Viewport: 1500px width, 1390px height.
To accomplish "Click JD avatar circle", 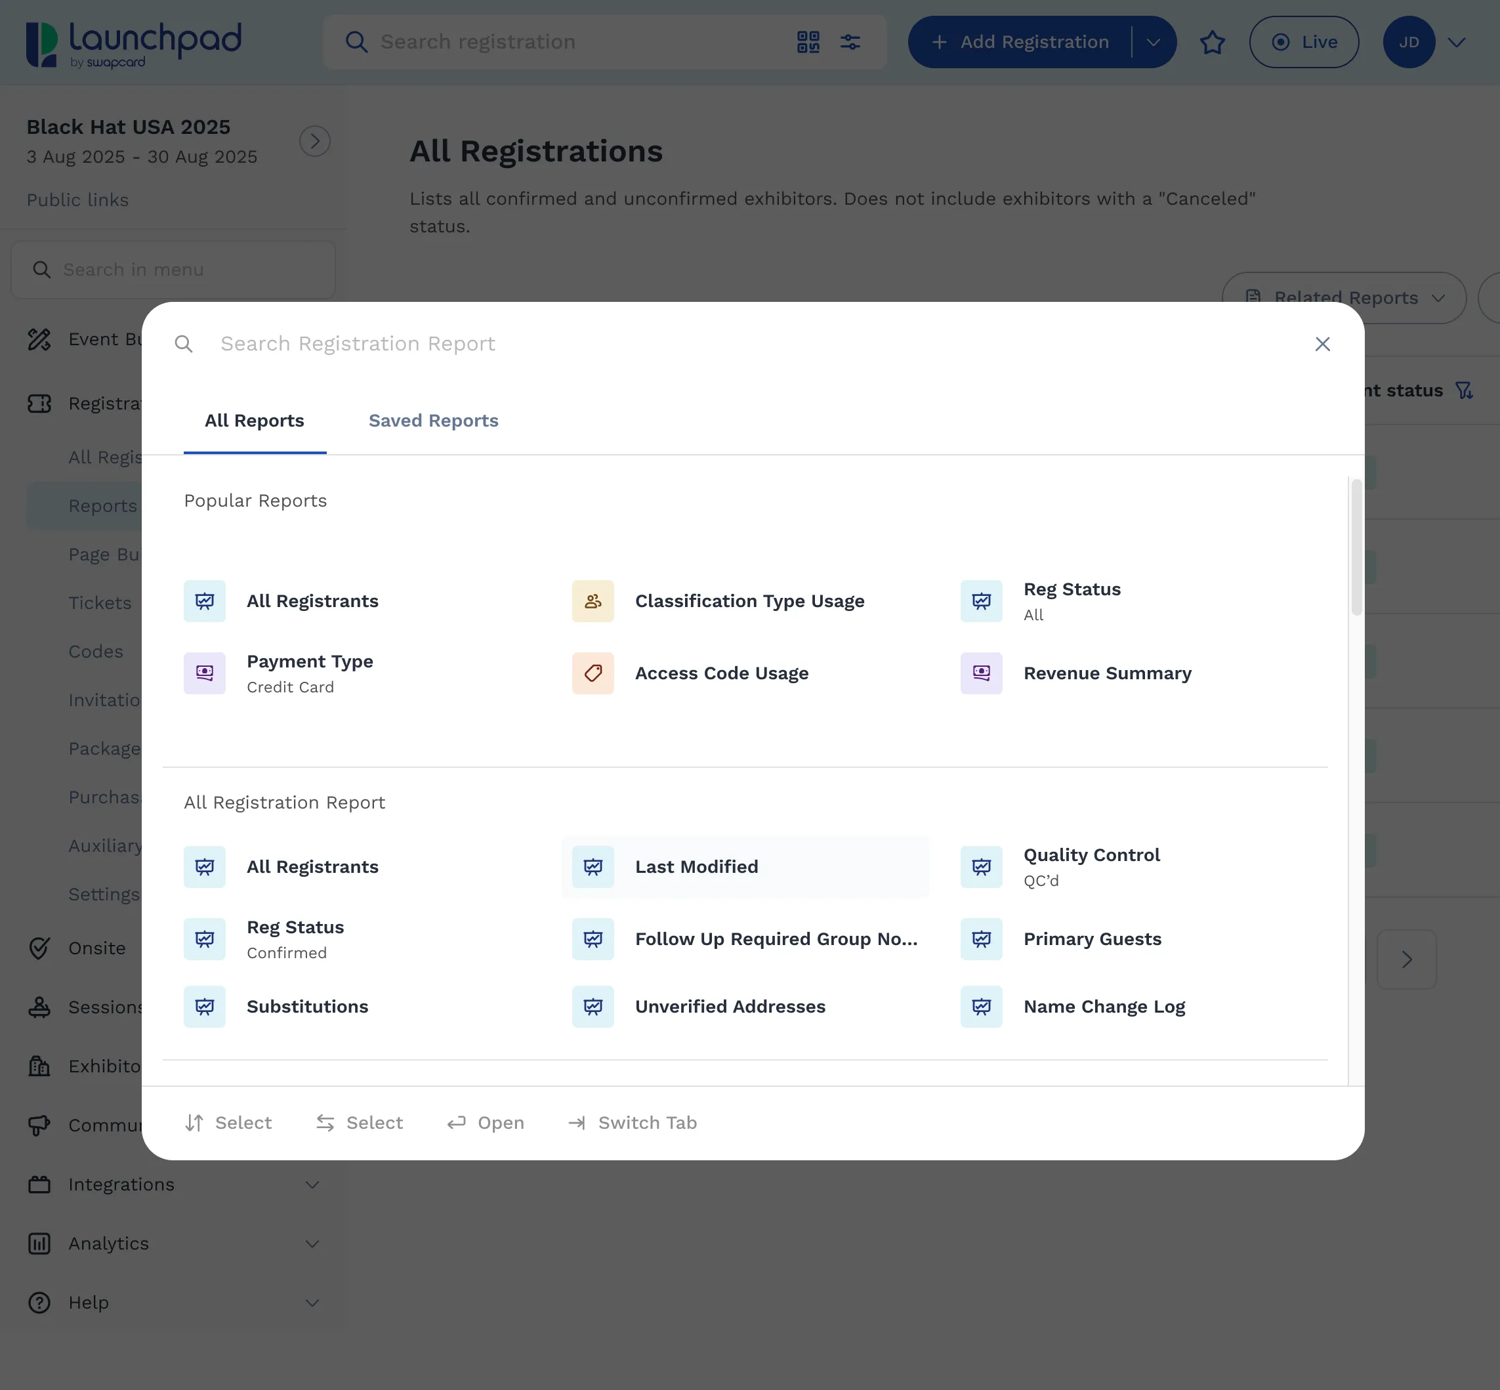I will [1408, 42].
